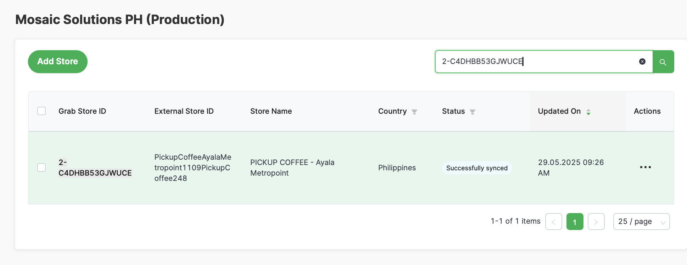Check the PICKUP COFFEE row checkbox
The image size is (687, 265).
[x=41, y=167]
